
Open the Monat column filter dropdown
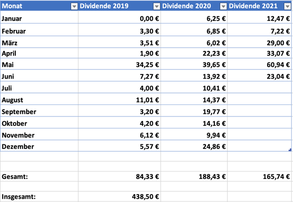pyautogui.click(x=74, y=6)
